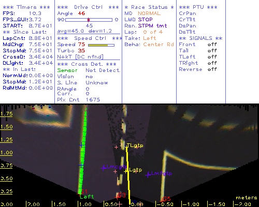Image resolution: width=259 pixels, height=207 pixels.
Task: Click the Angle slider bar red marker
Action: tap(89, 20)
